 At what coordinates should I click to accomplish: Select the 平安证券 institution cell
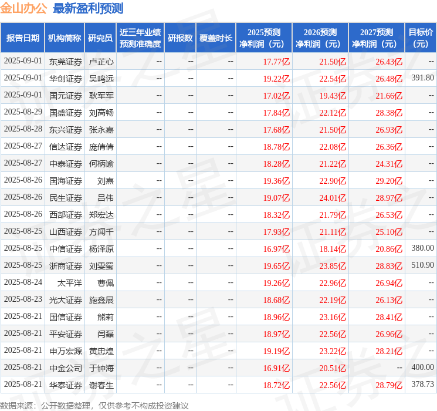(66, 334)
